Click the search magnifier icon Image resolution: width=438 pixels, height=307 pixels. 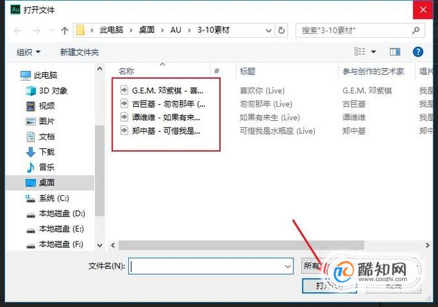[416, 30]
